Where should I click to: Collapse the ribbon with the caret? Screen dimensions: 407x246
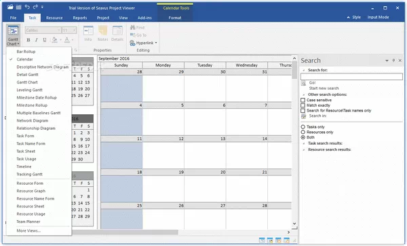(349, 18)
